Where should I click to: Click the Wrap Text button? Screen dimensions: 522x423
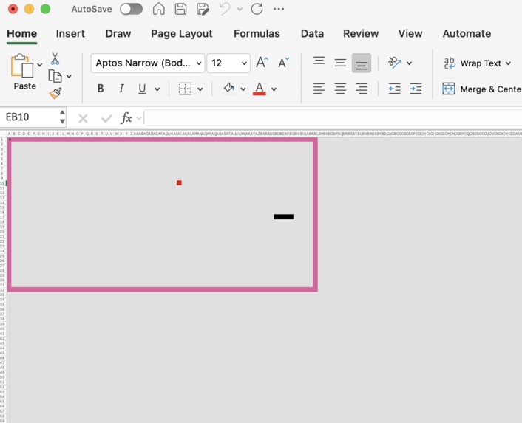pos(472,63)
